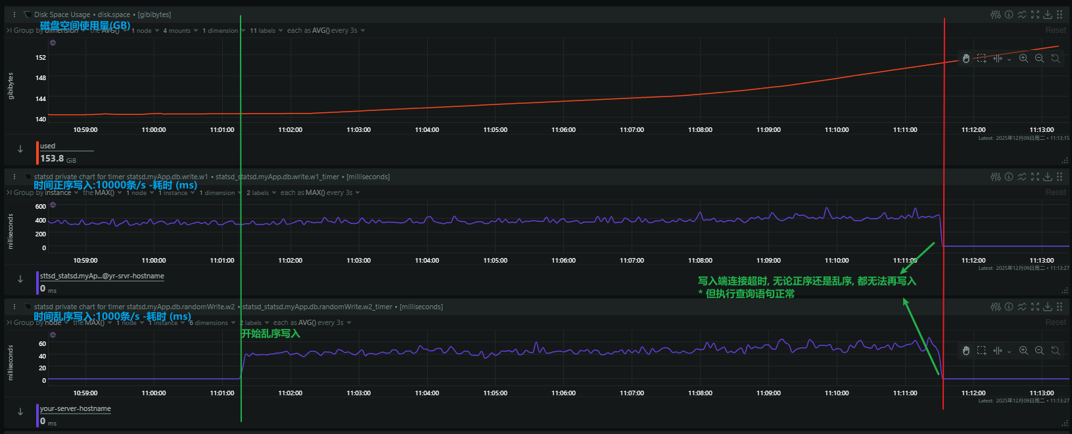Image resolution: width=1072 pixels, height=434 pixels.
Task: Click sort arrow beside the used legend
Action: 20,149
